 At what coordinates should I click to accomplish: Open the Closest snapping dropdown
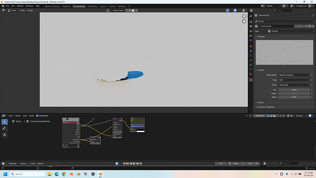click(x=301, y=116)
